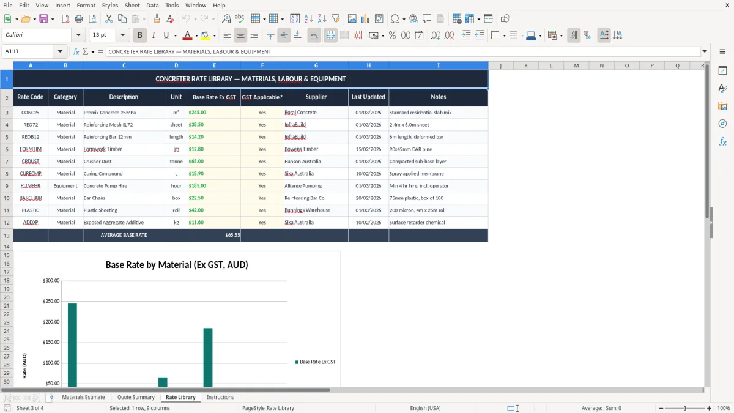Open the sidebar Styles icon

tap(722, 88)
